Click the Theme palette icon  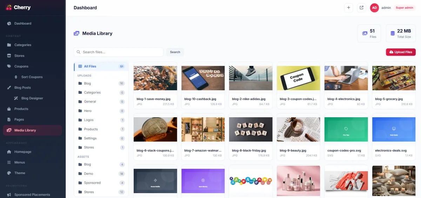click(x=9, y=173)
